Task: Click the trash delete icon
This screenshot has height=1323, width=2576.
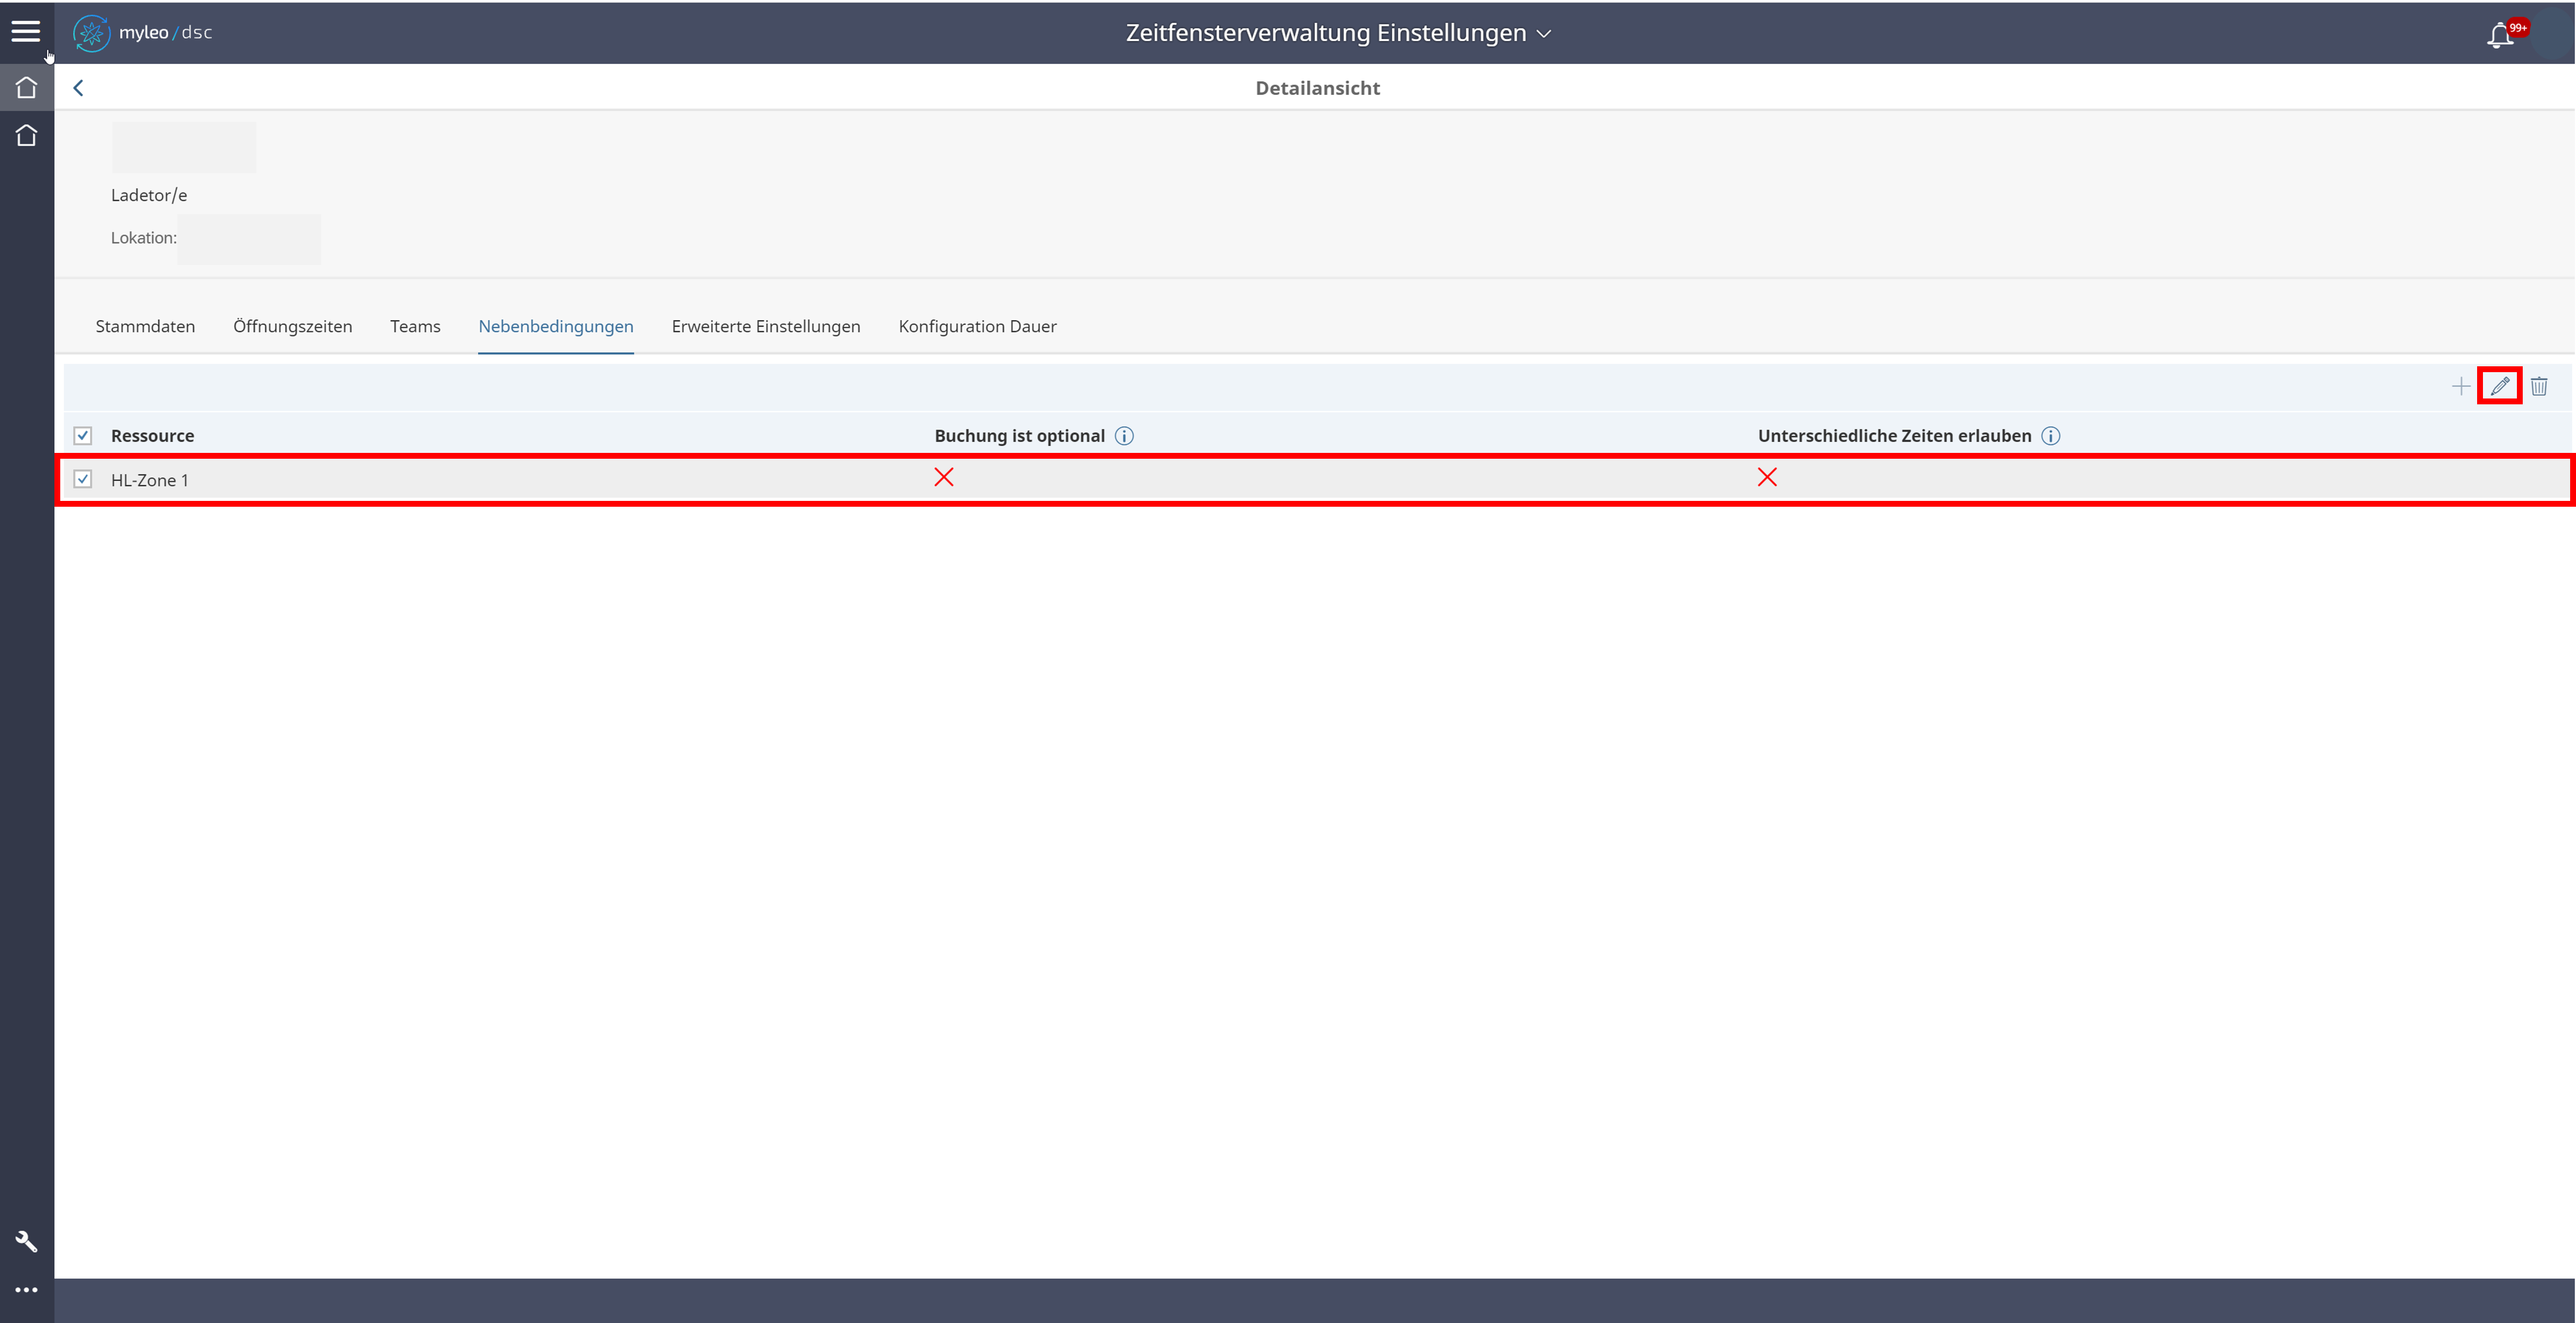Action: click(x=2539, y=386)
